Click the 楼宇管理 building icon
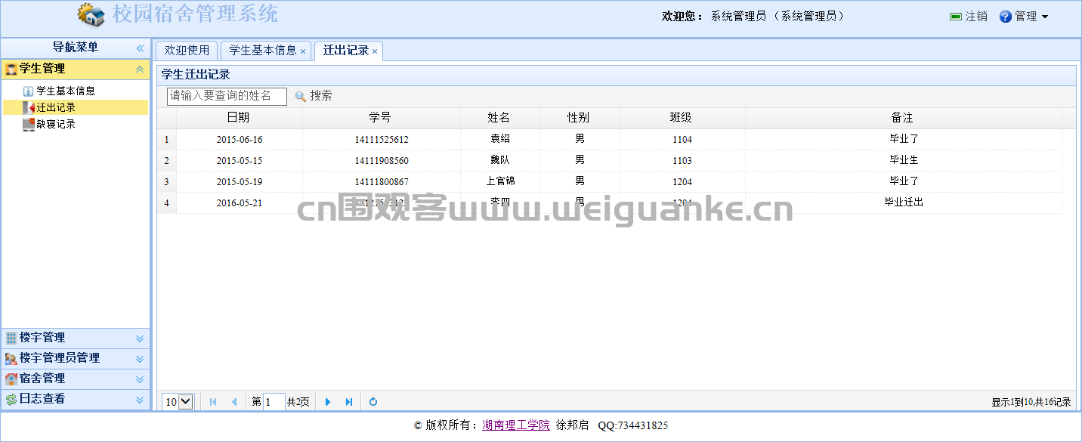Screen dimensions: 1082x442 (x=11, y=338)
